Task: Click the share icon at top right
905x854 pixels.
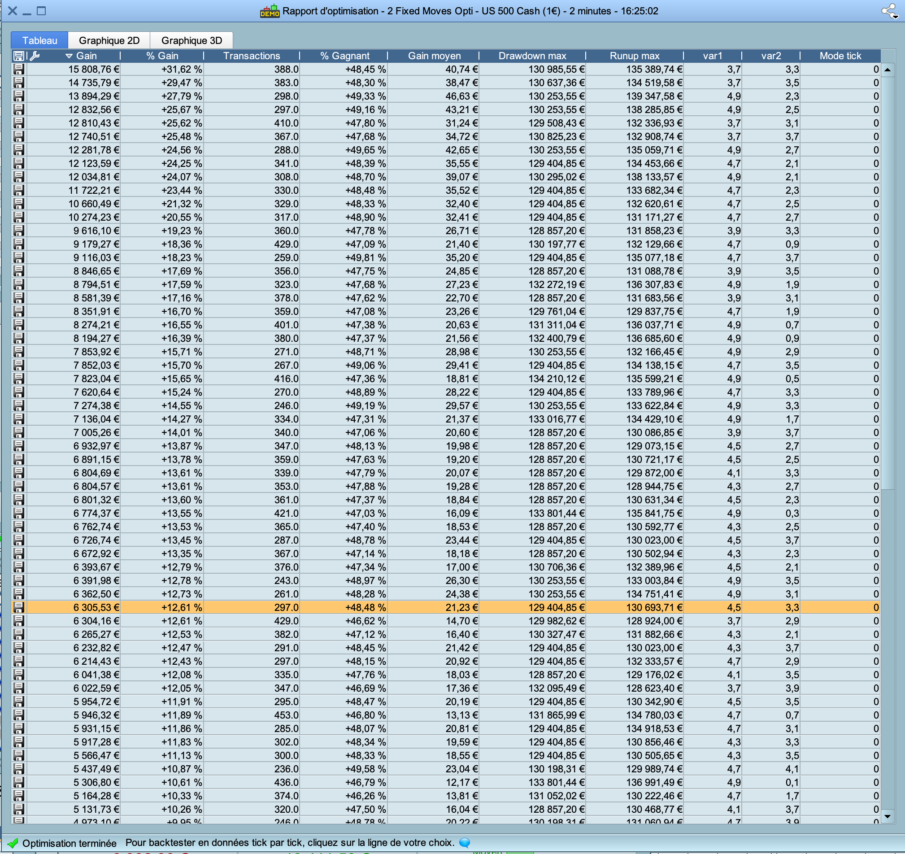Action: pos(888,11)
